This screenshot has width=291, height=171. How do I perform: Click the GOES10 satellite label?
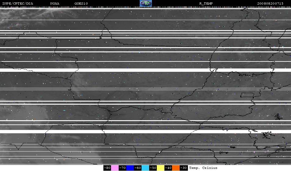(81, 4)
